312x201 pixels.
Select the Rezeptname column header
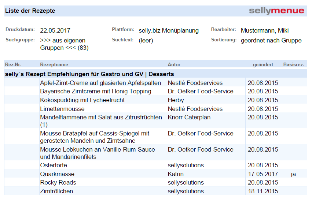coord(54,65)
